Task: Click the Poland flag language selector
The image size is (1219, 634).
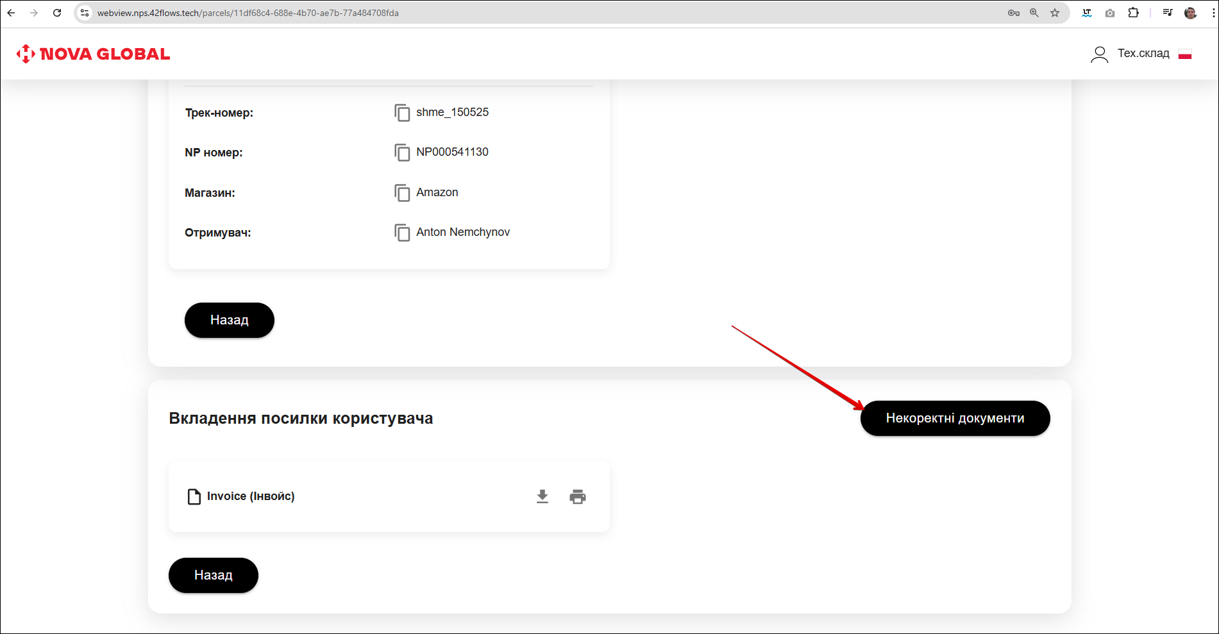Action: [1185, 54]
